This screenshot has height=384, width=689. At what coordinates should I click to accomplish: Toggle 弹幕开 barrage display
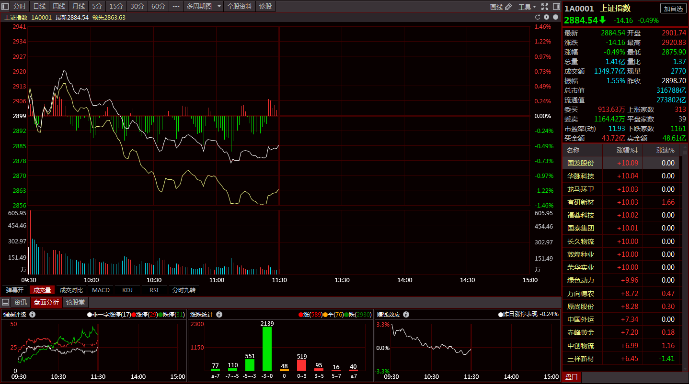tap(14, 290)
